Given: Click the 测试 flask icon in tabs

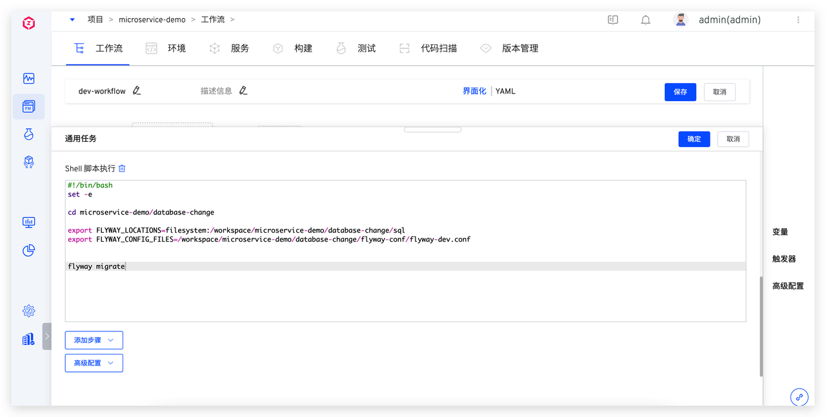Looking at the screenshot, I should coord(341,48).
